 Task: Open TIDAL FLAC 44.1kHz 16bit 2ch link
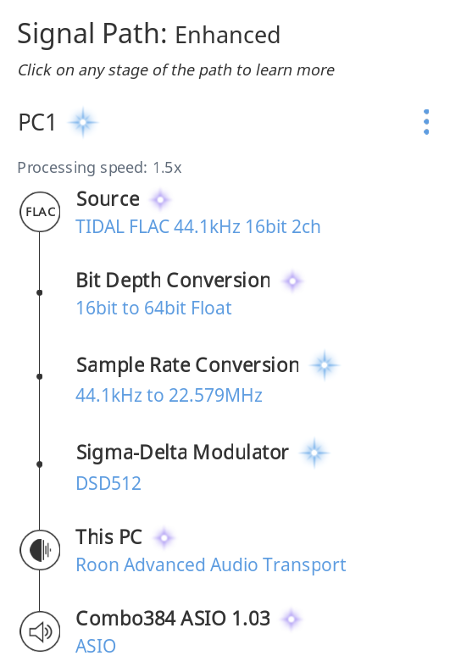[x=197, y=227]
